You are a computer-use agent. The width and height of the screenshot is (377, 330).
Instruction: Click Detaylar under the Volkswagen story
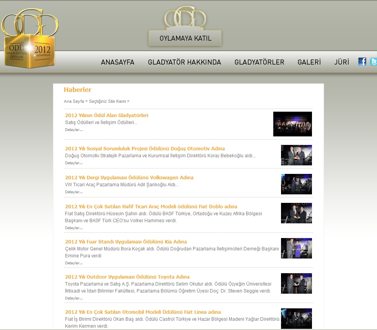coord(74,192)
